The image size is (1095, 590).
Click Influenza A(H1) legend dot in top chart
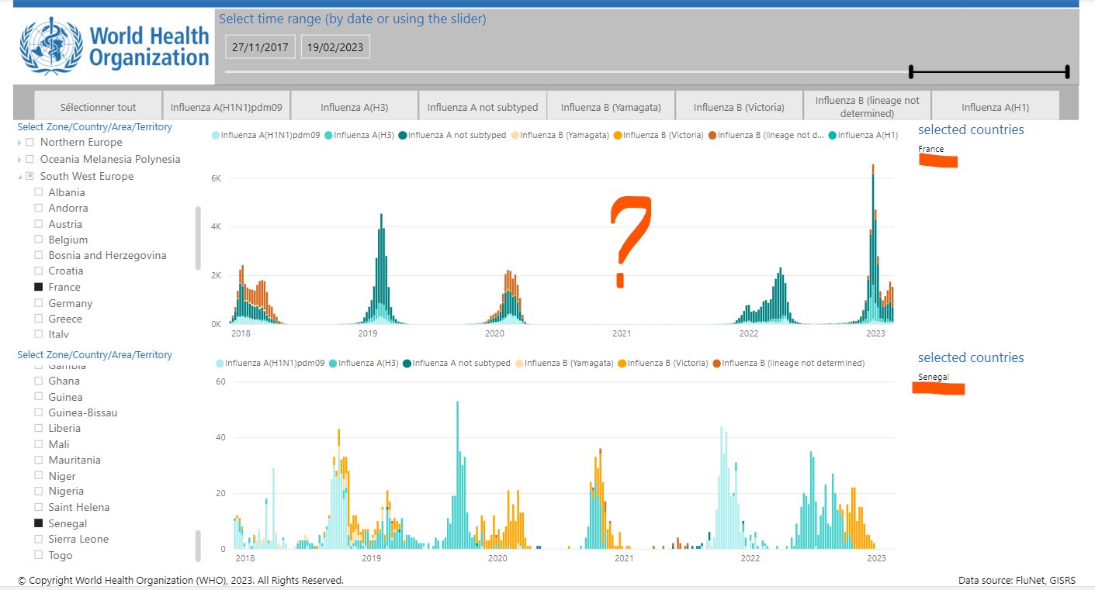[x=833, y=135]
